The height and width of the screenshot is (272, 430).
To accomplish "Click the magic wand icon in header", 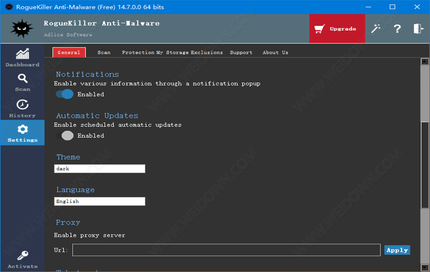I will (376, 29).
